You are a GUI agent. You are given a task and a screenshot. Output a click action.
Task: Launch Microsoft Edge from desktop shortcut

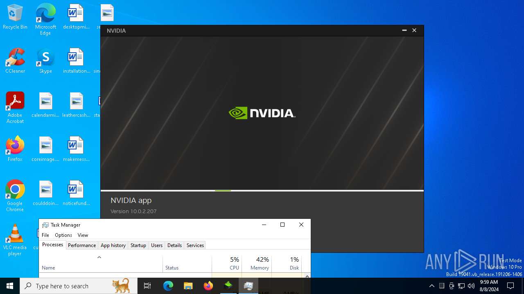click(45, 20)
